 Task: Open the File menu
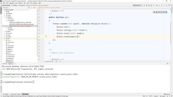tap(1, 3)
